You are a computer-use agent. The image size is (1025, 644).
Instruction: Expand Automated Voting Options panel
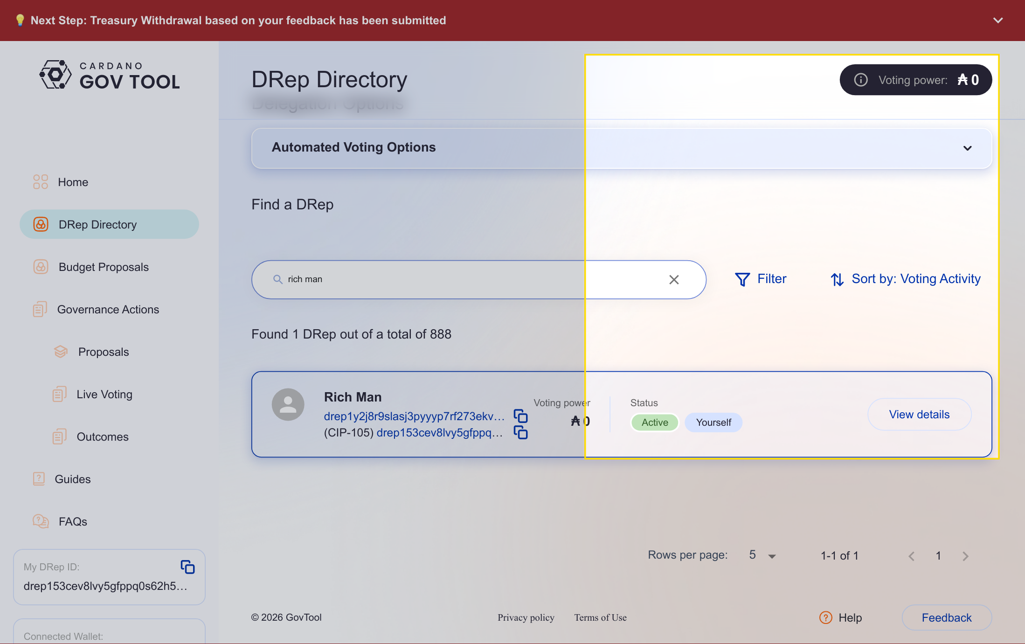[x=967, y=148]
